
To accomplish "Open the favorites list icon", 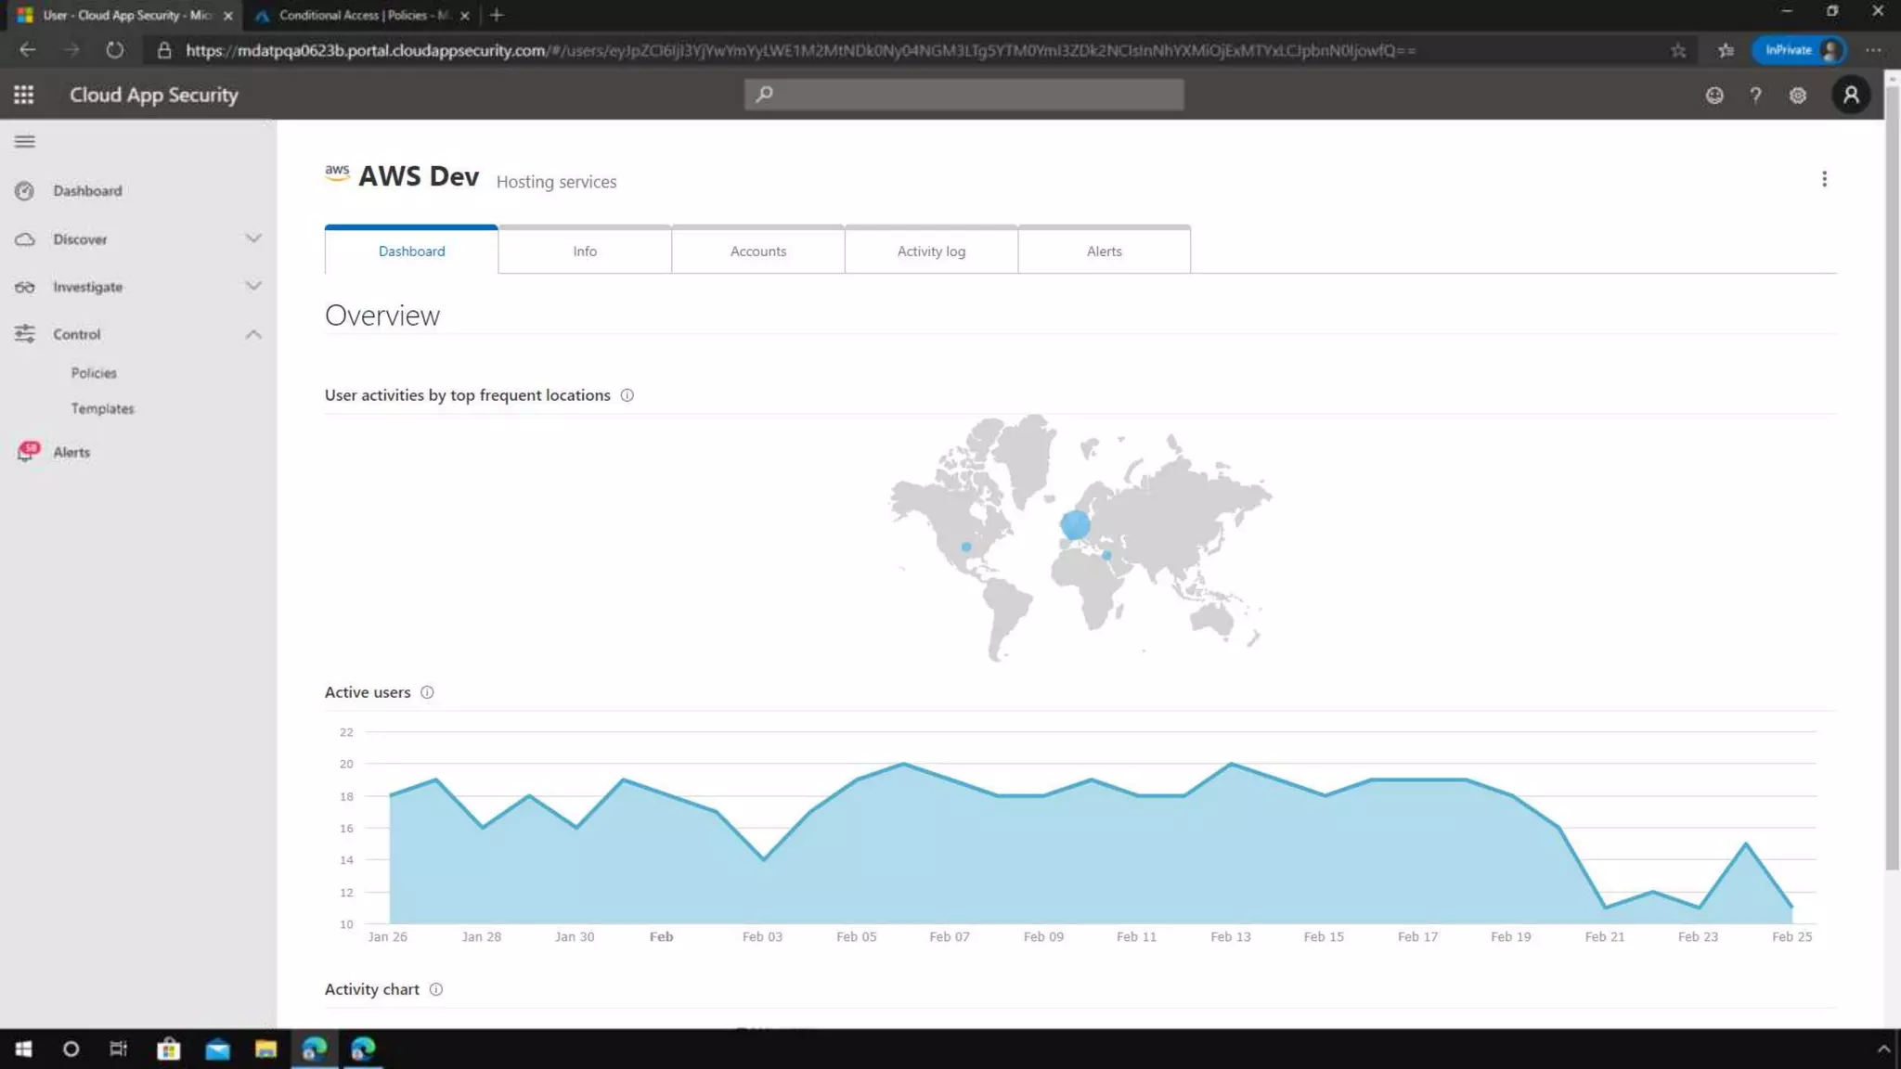I will [1726, 50].
